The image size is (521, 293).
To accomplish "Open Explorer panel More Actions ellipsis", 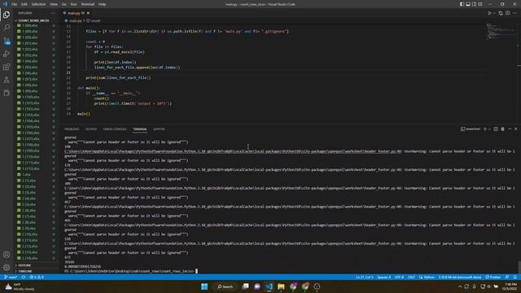I will pyautogui.click(x=53, y=13).
